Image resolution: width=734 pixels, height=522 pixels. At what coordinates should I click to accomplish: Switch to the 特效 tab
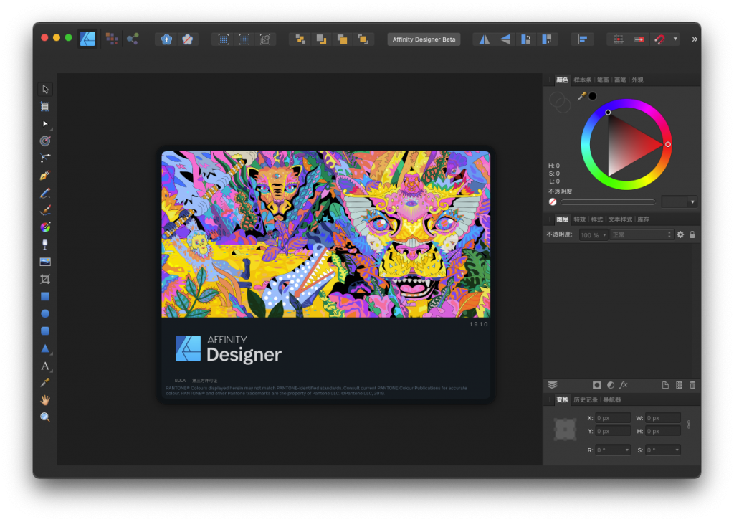(x=579, y=219)
